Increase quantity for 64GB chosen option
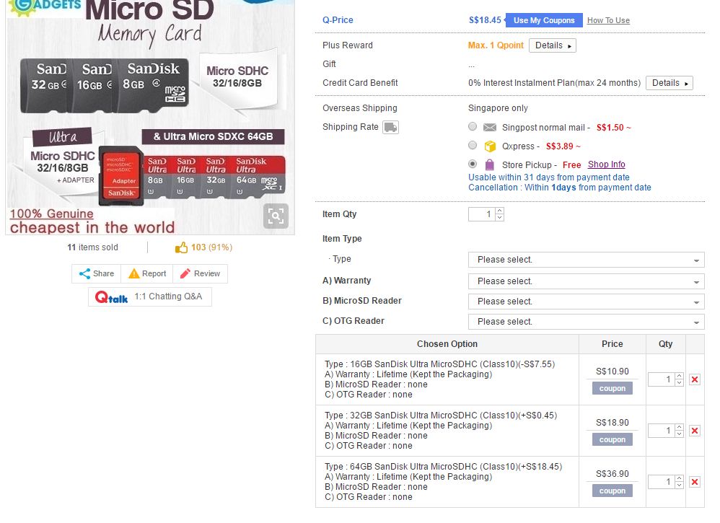Screen dimensions: 720x523 (x=679, y=479)
